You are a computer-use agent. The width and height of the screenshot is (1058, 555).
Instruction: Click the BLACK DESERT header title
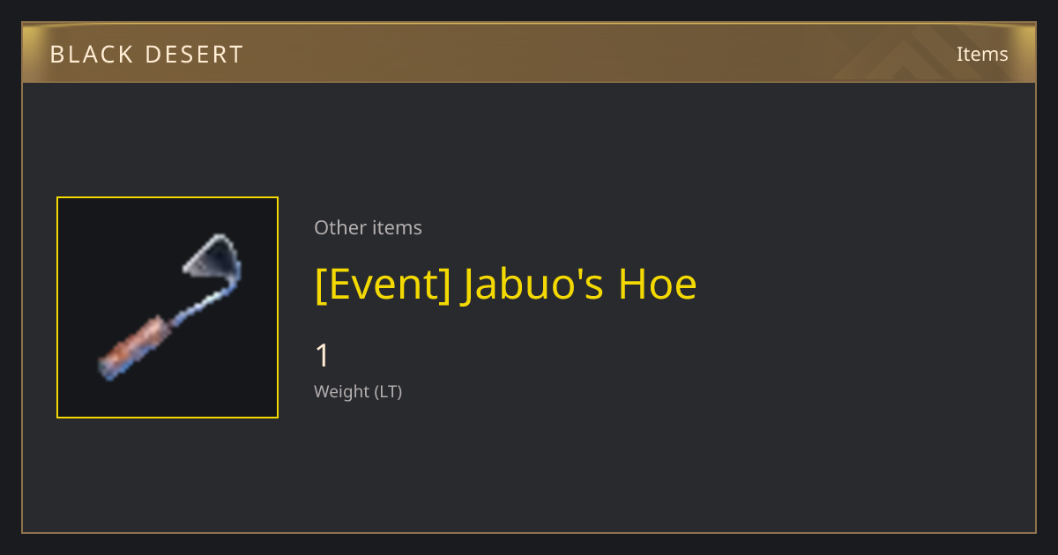(x=146, y=55)
